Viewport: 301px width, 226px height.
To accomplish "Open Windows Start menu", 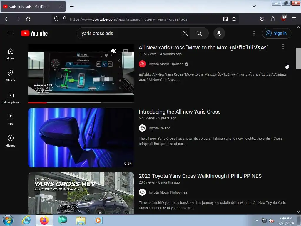I will point(8,220).
